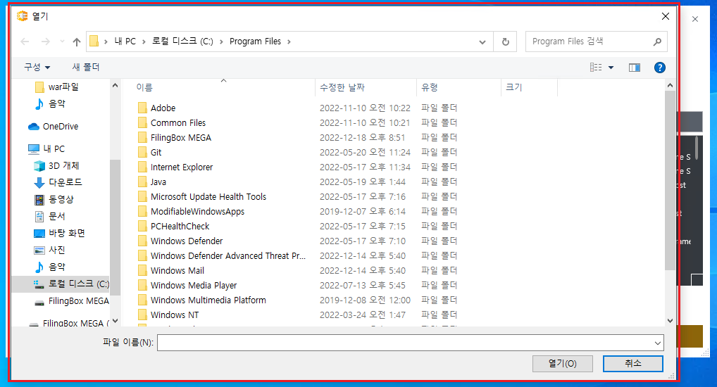
Task: Click the 취소 button
Action: (x=633, y=364)
